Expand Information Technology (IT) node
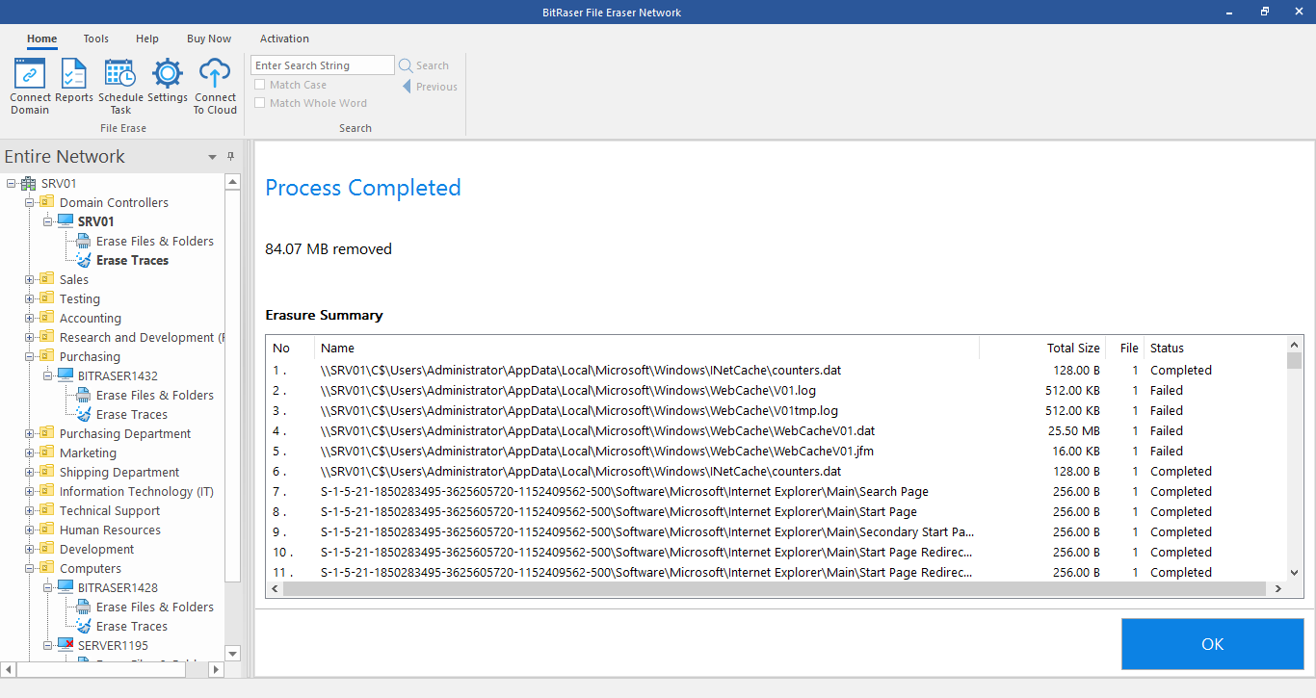Image resolution: width=1316 pixels, height=698 pixels. tap(29, 491)
